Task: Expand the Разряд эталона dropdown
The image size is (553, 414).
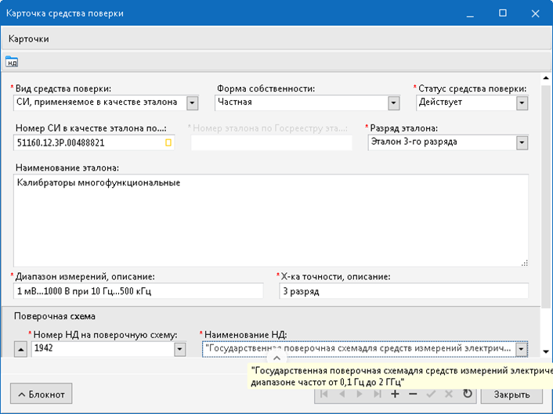Action: tap(522, 142)
